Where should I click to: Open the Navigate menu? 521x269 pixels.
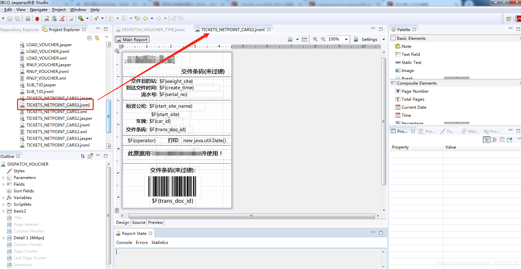[39, 10]
